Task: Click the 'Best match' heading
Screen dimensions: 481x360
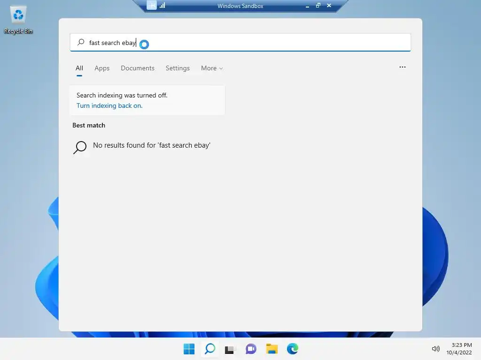Action: pyautogui.click(x=89, y=125)
